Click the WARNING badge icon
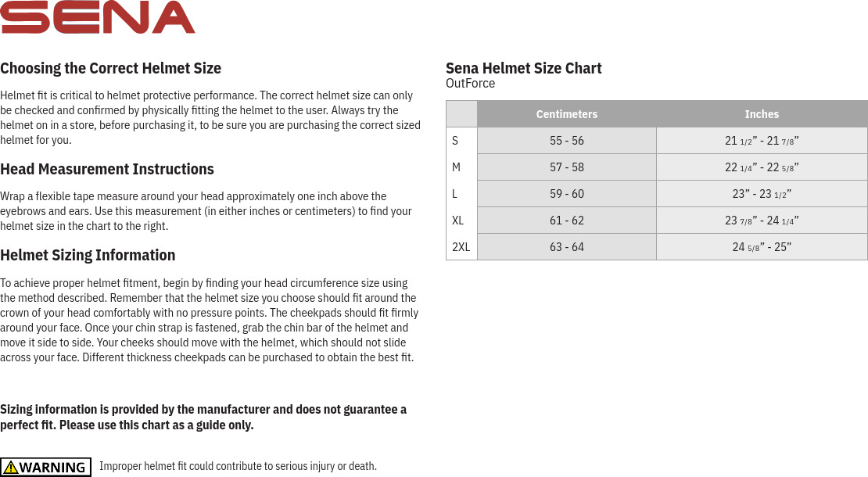The image size is (868, 477). 45,467
